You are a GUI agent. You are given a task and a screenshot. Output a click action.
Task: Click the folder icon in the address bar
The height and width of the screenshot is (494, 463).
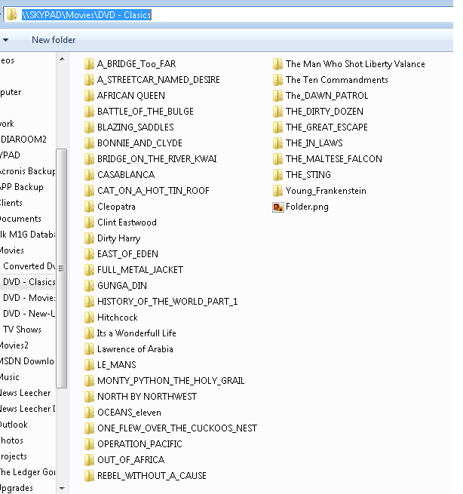[11, 14]
